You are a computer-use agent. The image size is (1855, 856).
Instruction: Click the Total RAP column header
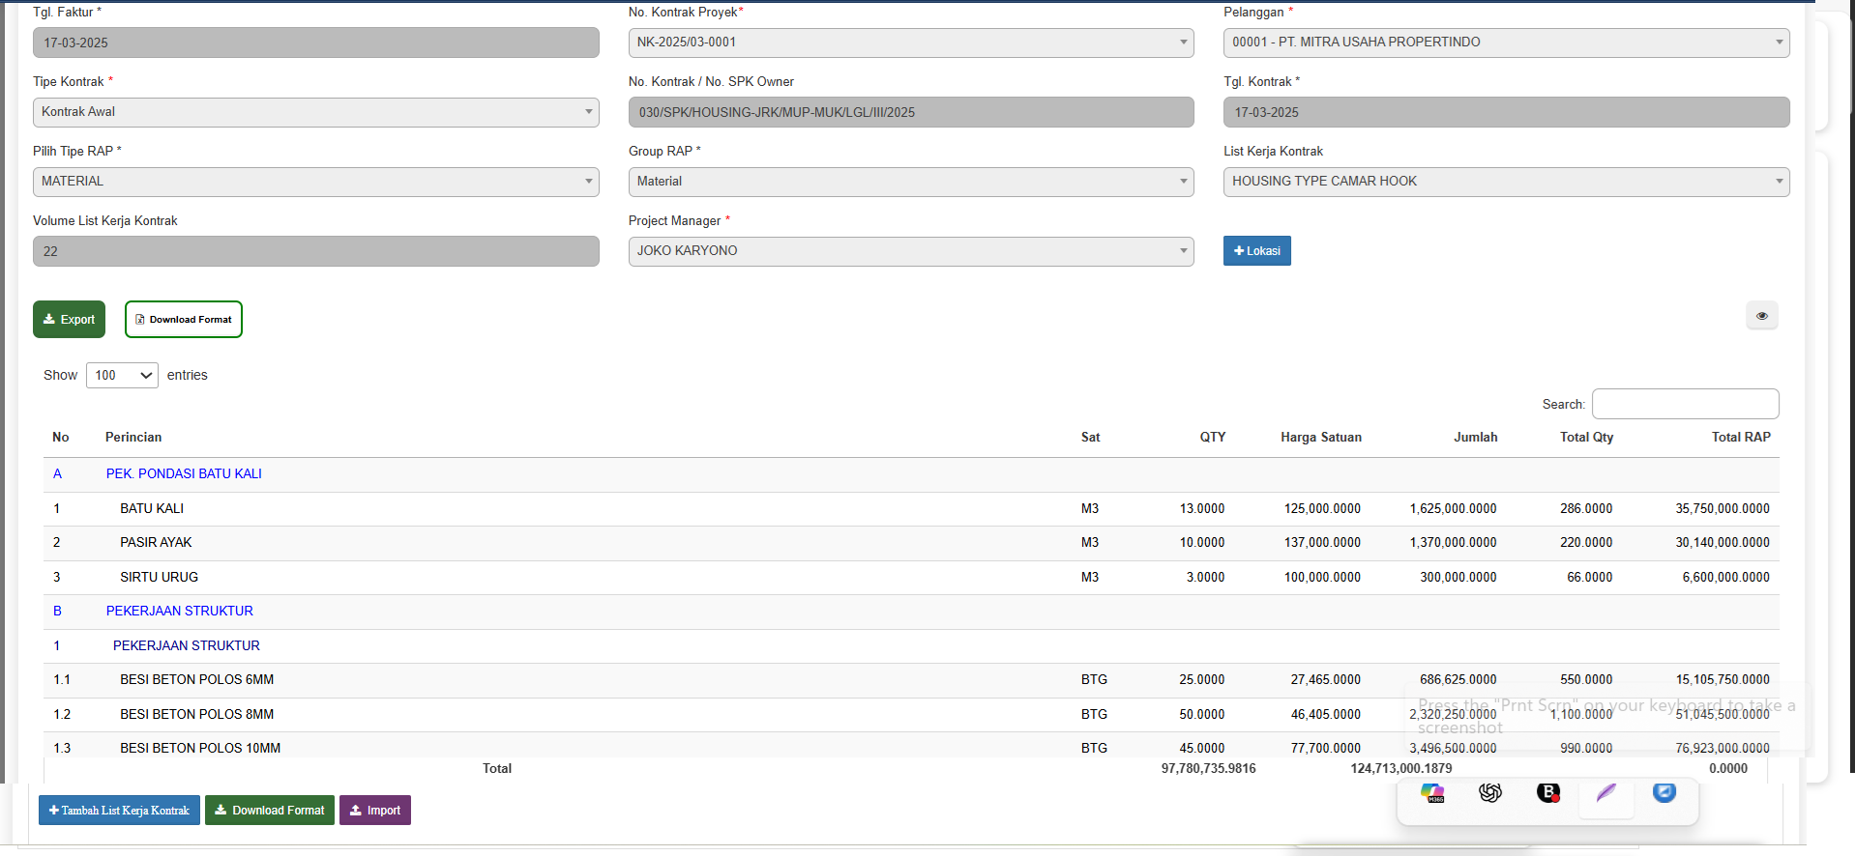pyautogui.click(x=1741, y=438)
